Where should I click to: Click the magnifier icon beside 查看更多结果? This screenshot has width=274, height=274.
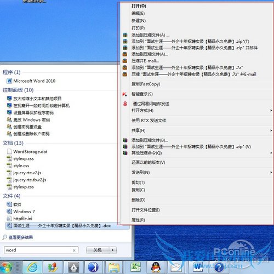[5, 237]
